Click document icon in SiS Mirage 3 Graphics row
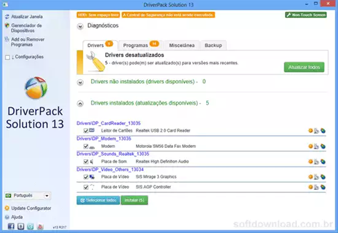 coord(316,177)
